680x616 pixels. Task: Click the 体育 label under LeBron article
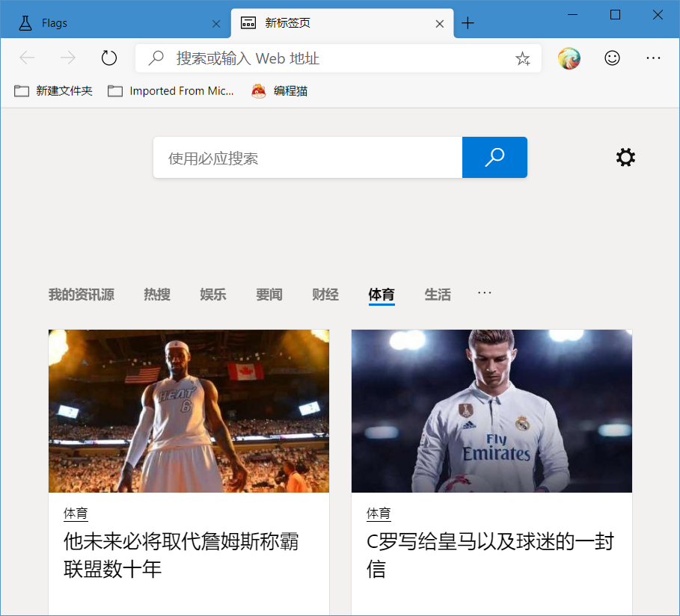pos(74,514)
